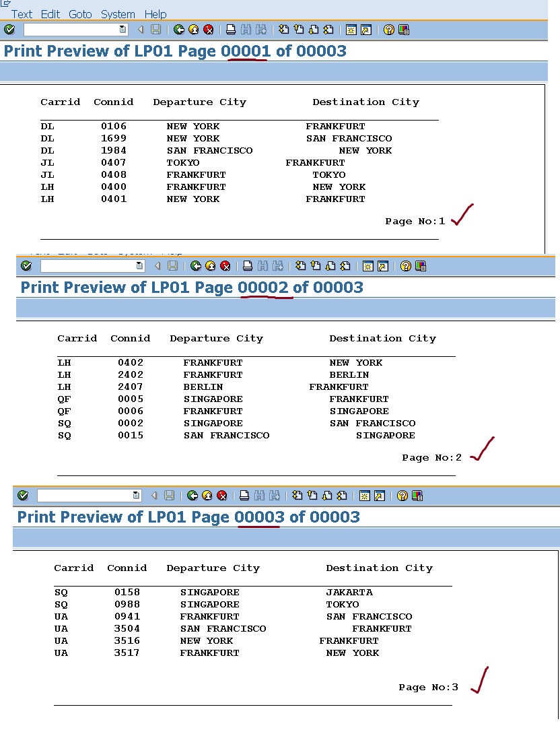The height and width of the screenshot is (734, 560).
Task: Open Customize Local Layout in page 00001 toolbar
Action: [x=404, y=30]
